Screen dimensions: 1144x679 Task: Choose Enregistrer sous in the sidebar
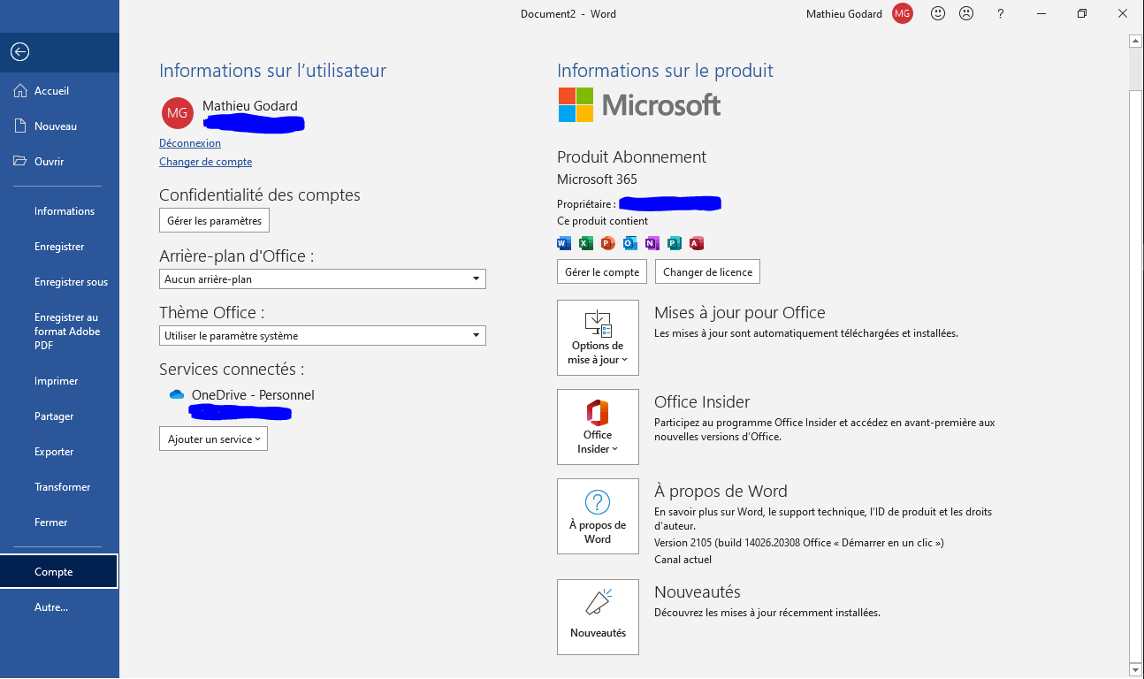pos(59,282)
